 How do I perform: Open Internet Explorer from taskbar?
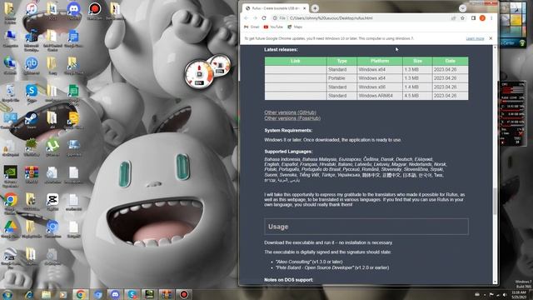tap(29, 294)
